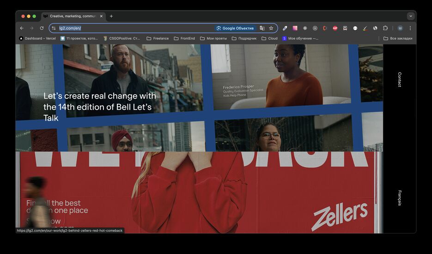Click the site information icon in address bar
This screenshot has height=254, width=432.
click(x=54, y=28)
